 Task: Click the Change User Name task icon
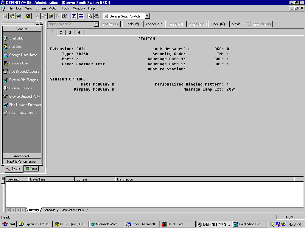tap(6, 55)
